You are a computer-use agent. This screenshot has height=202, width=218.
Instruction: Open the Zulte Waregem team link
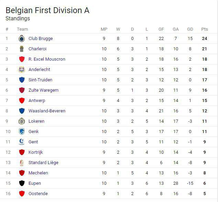click(x=43, y=90)
